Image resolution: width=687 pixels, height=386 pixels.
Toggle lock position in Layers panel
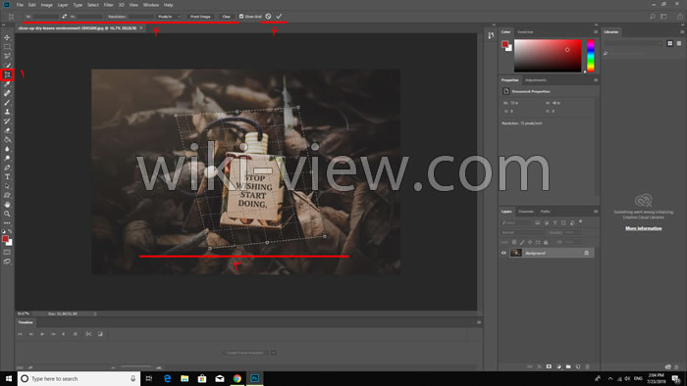point(530,242)
